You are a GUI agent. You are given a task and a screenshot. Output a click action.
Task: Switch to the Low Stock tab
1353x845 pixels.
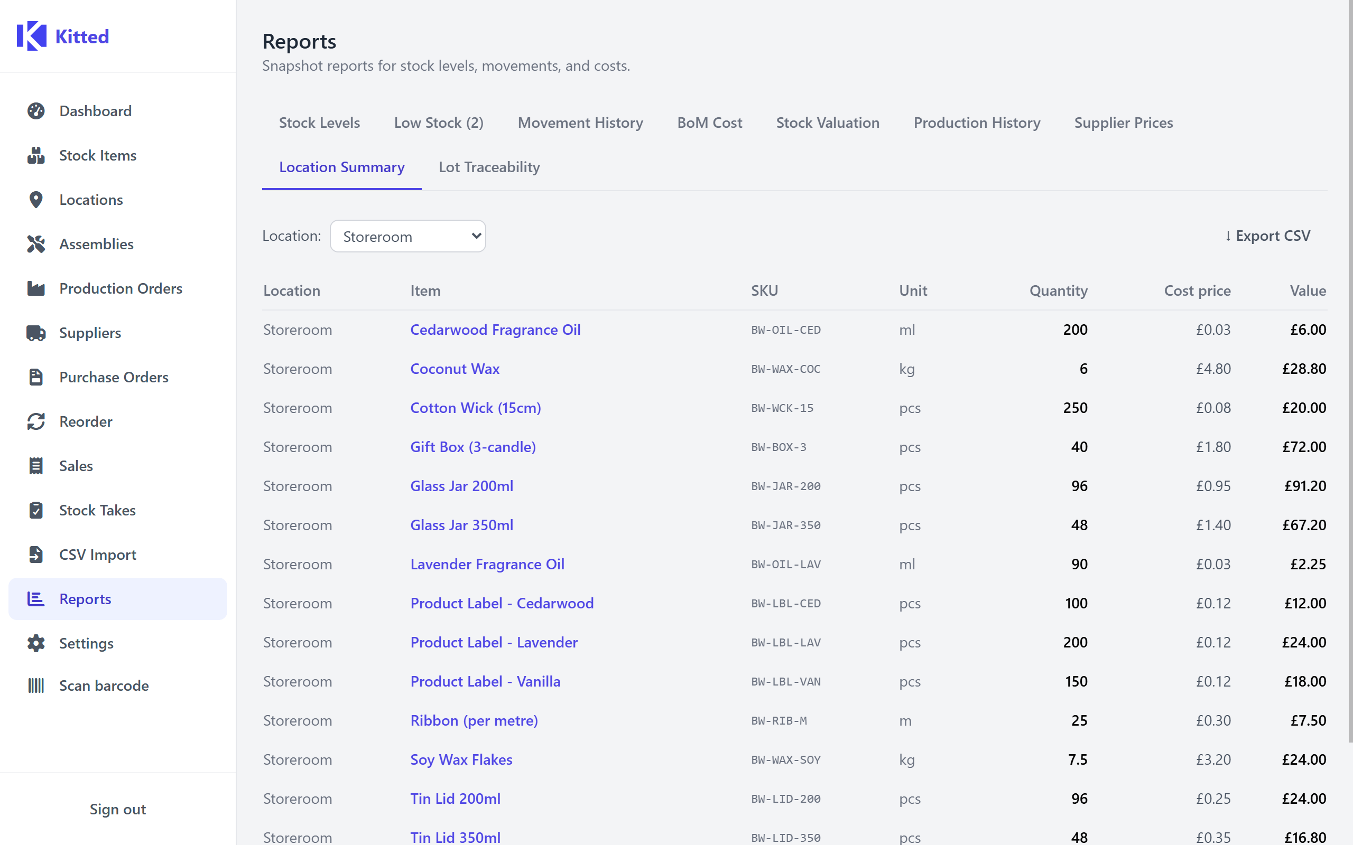point(438,123)
